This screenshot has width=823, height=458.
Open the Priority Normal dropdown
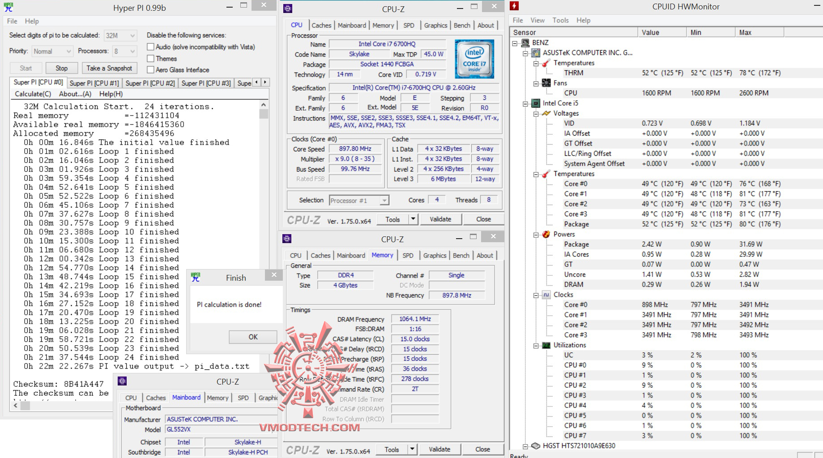[52, 51]
